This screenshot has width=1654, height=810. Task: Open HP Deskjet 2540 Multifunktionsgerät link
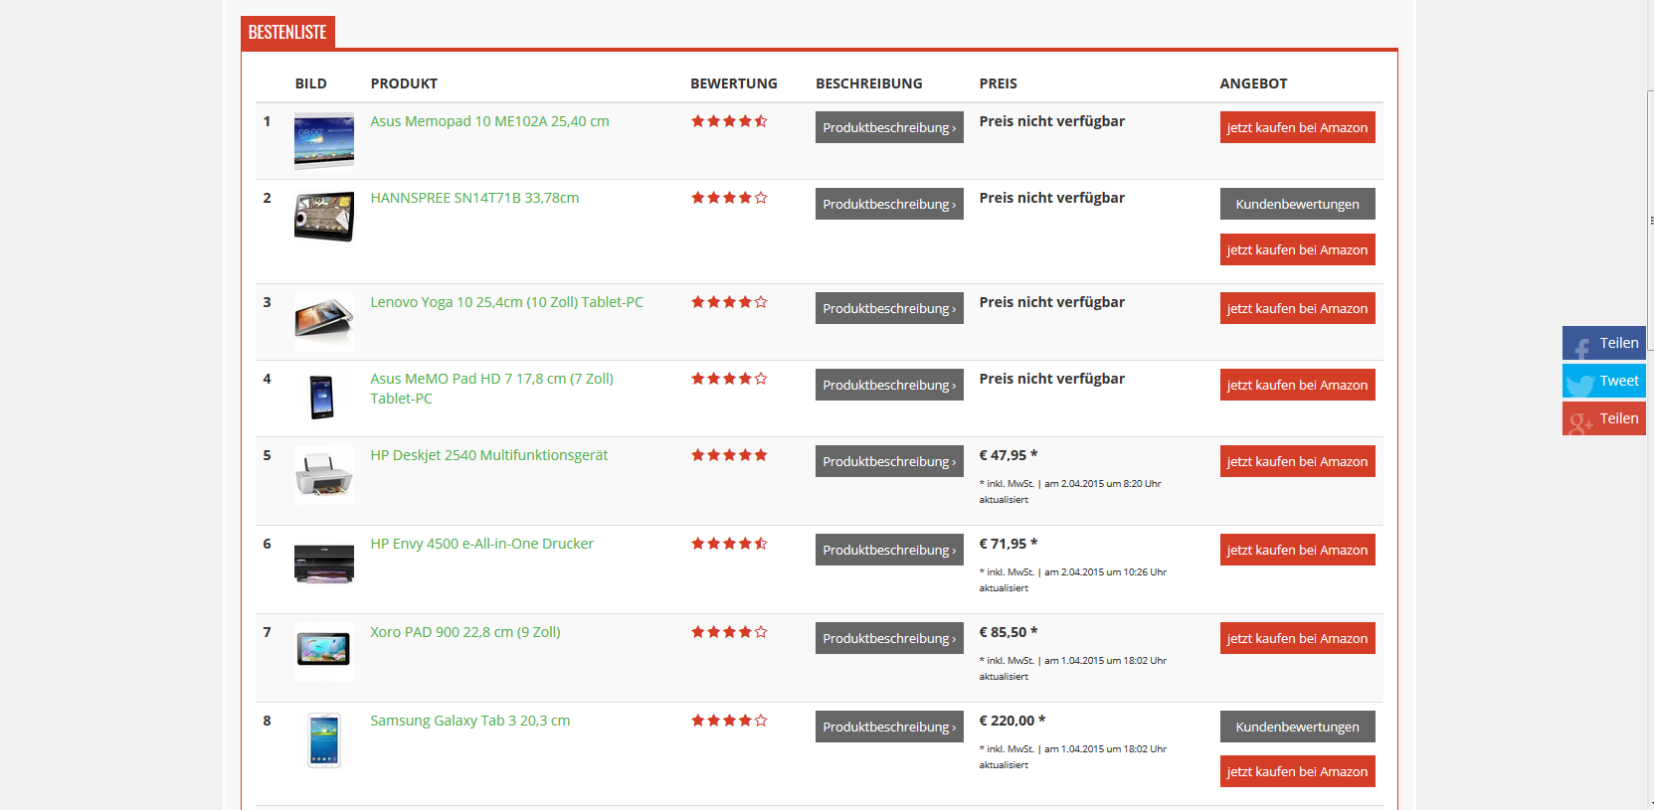pyautogui.click(x=488, y=455)
